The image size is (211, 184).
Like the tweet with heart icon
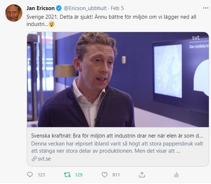(105, 175)
